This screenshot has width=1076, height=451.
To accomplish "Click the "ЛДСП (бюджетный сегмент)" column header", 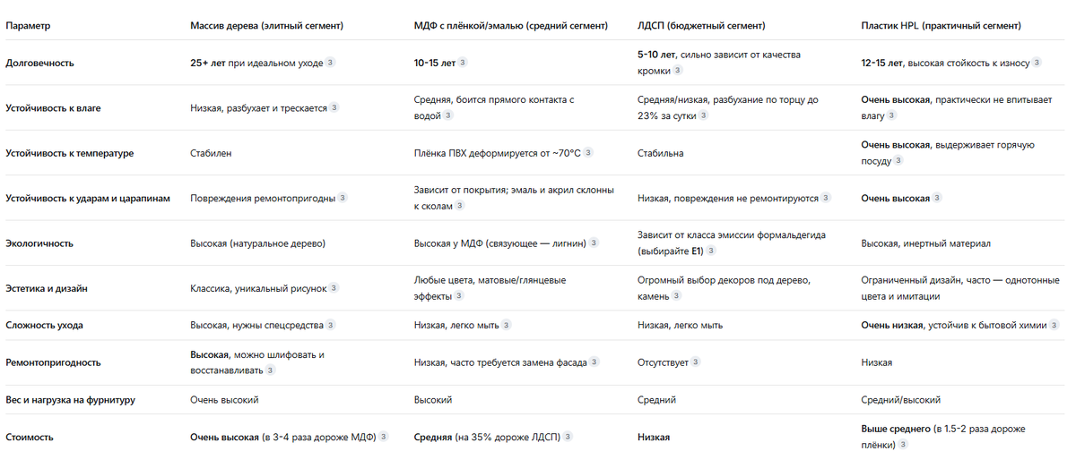I will 701,26.
